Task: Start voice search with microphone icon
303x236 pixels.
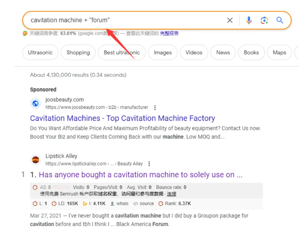Action: coord(249,20)
